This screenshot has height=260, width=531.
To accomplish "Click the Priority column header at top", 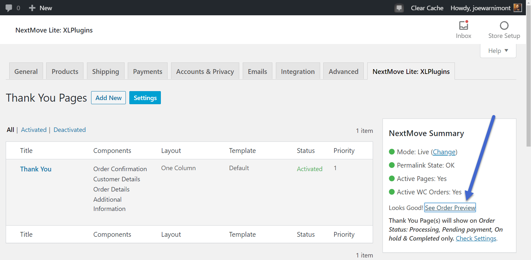I will pos(344,151).
